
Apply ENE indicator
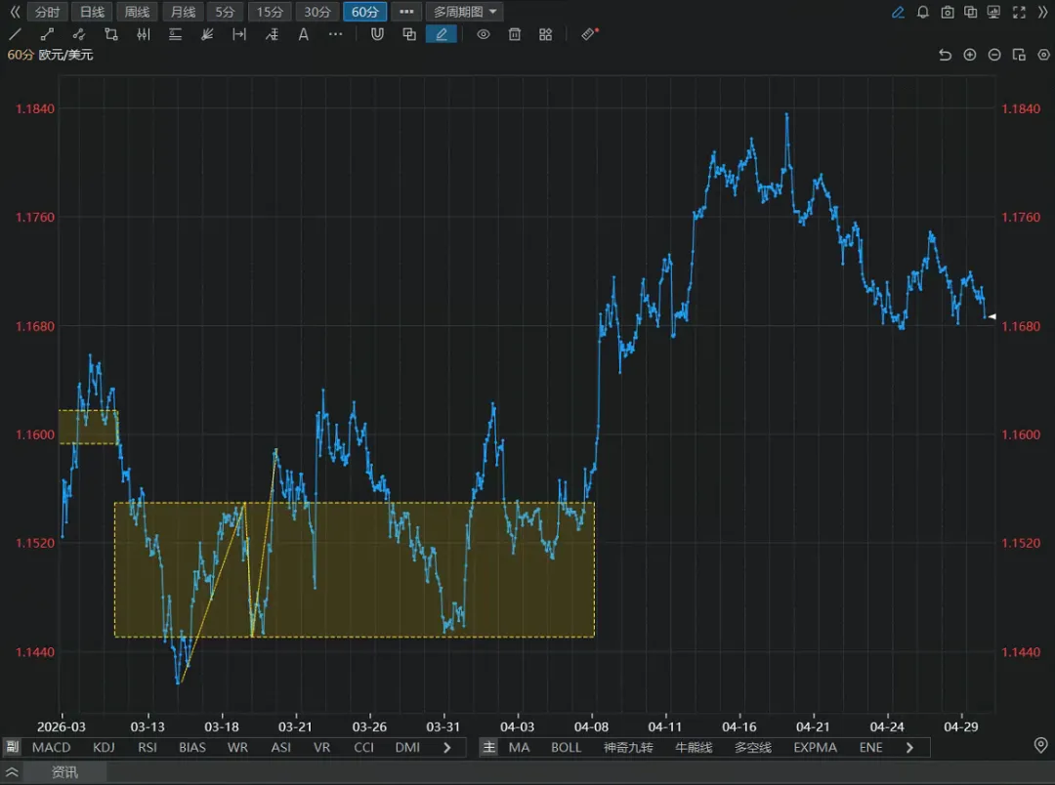[870, 747]
